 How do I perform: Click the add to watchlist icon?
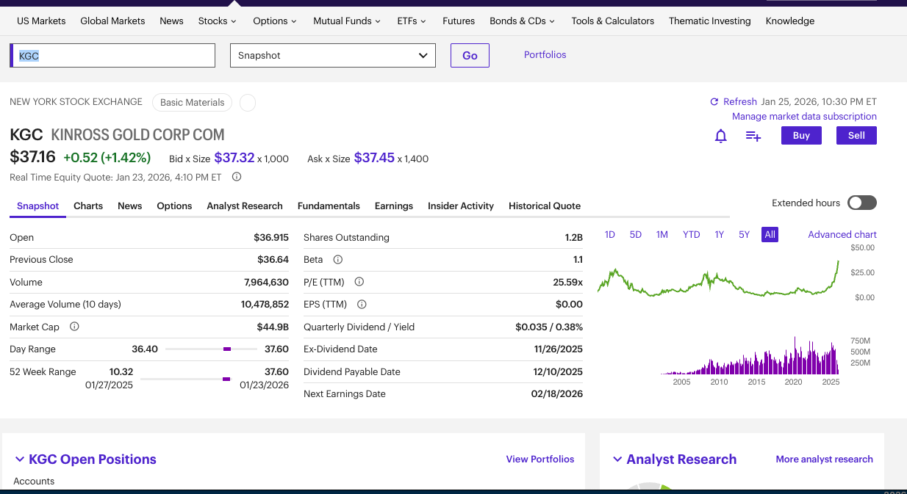pyautogui.click(x=753, y=136)
